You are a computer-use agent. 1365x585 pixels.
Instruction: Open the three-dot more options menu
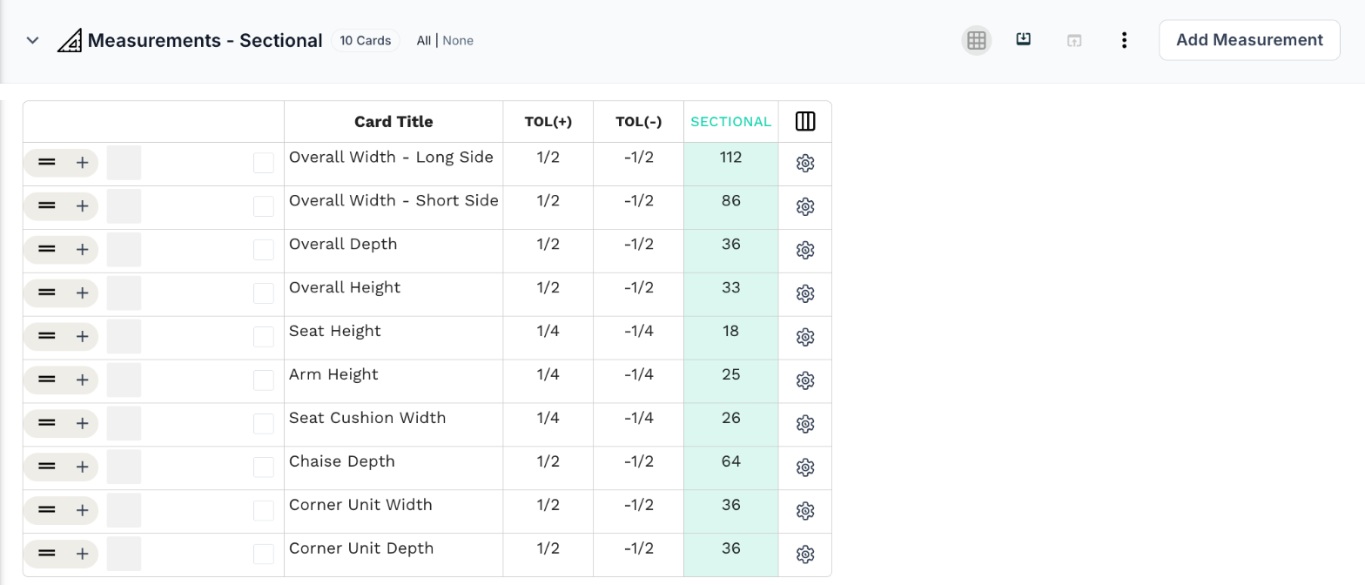pyautogui.click(x=1125, y=40)
